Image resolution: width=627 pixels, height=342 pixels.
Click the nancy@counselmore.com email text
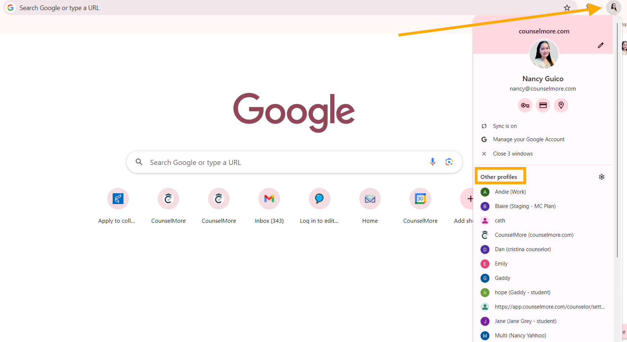point(543,89)
